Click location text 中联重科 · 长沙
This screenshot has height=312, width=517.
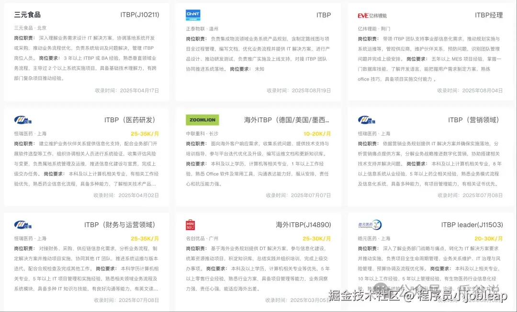202,134
